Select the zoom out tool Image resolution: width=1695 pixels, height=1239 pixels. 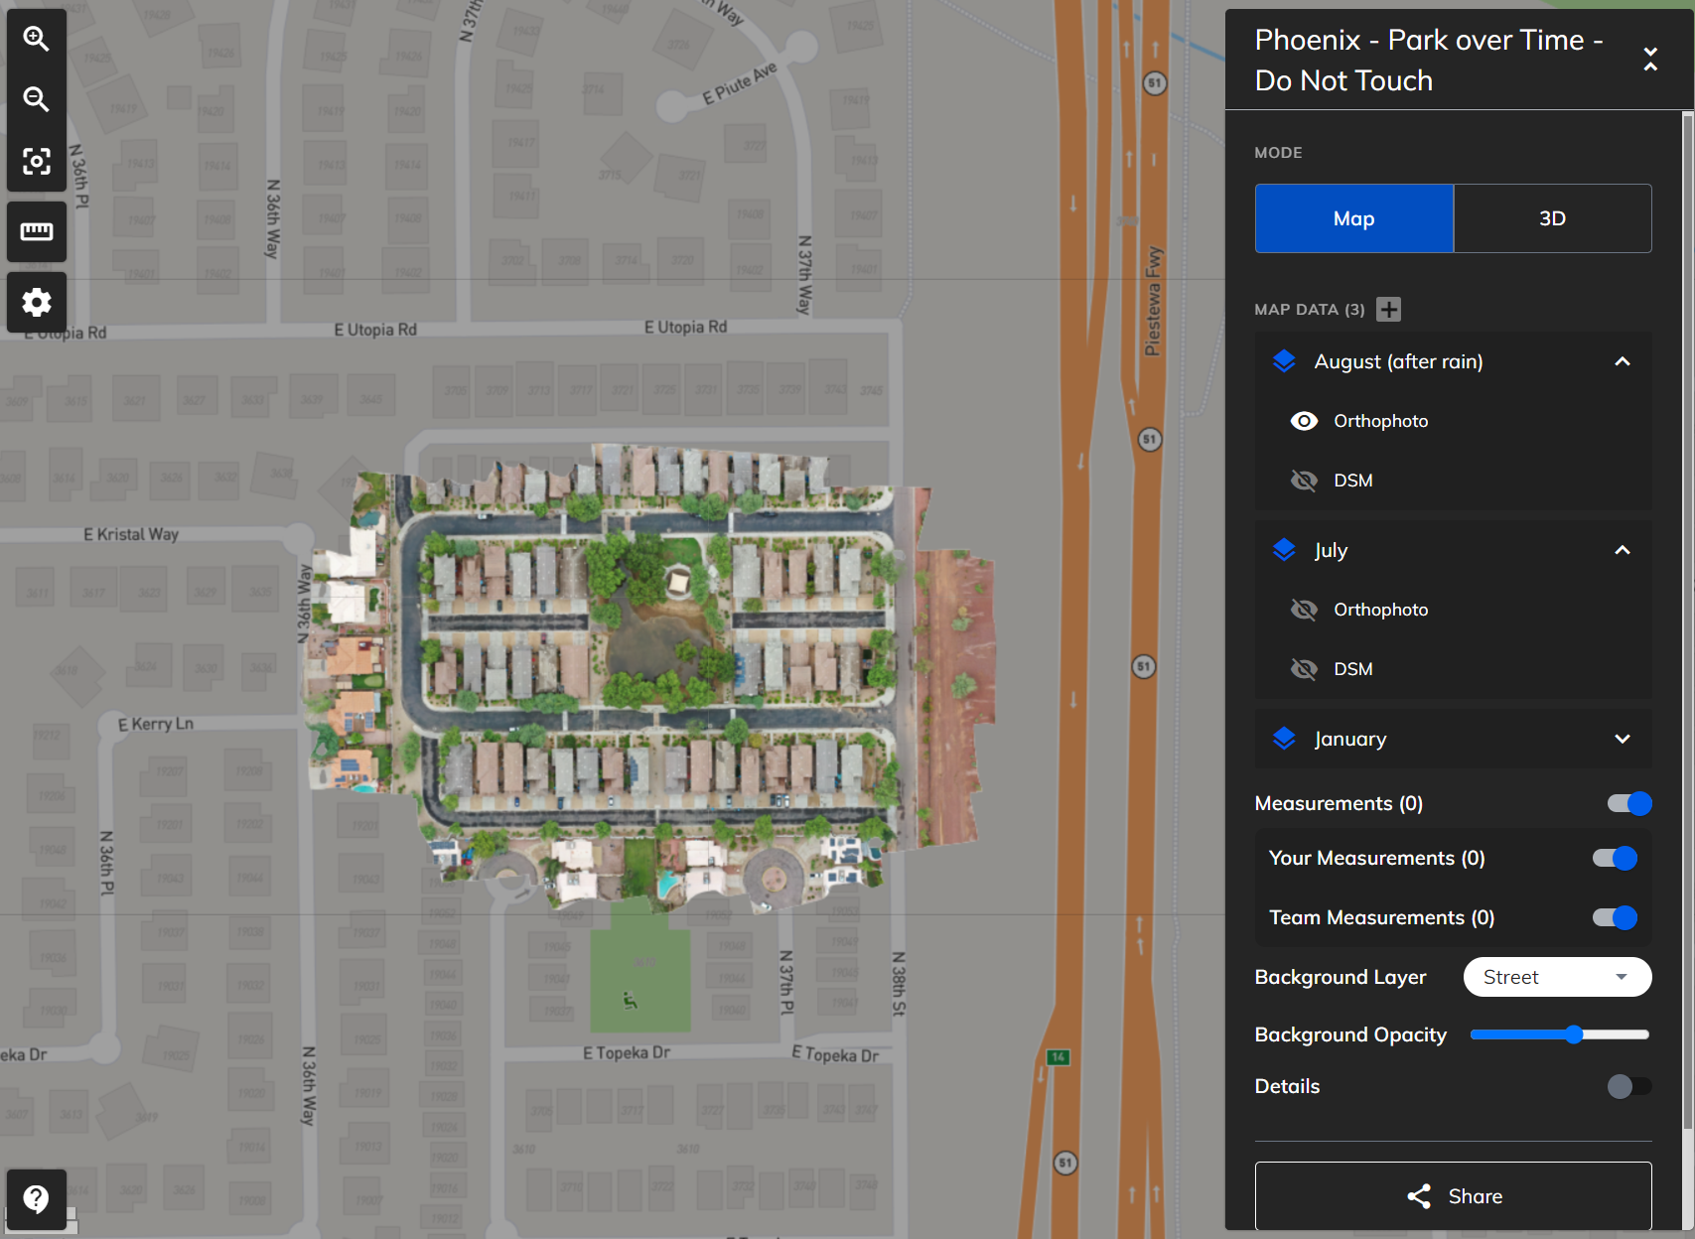pos(37,99)
